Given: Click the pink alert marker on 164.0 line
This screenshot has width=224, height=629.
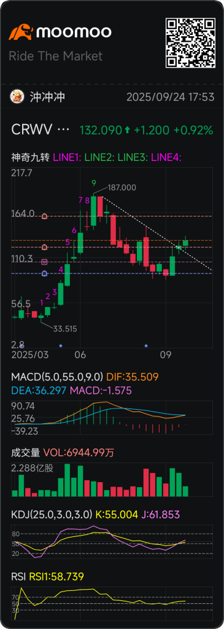Looking at the screenshot, I should 44,216.
